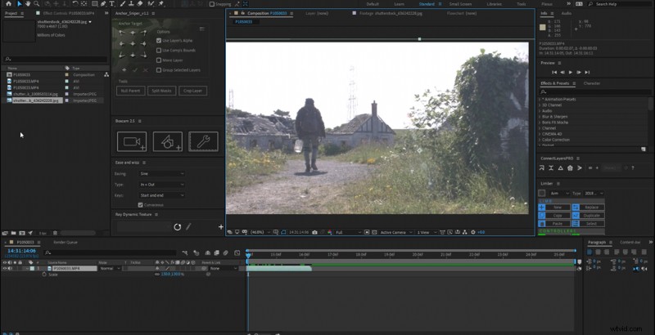The width and height of the screenshot is (655, 335).
Task: Click Limber New plus icon
Action: (x=542, y=207)
